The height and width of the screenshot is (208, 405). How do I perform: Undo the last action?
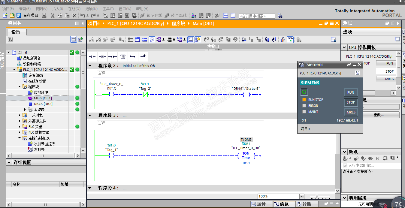click(83, 15)
